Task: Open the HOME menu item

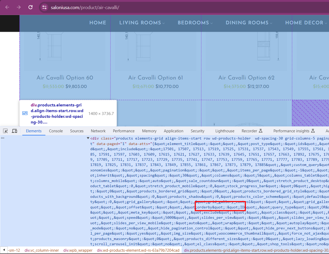Action: (98, 23)
